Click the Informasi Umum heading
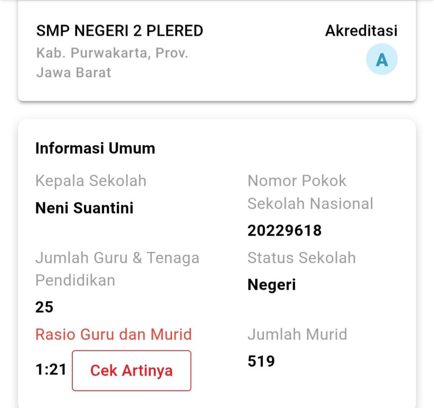The width and height of the screenshot is (434, 408). coord(95,149)
